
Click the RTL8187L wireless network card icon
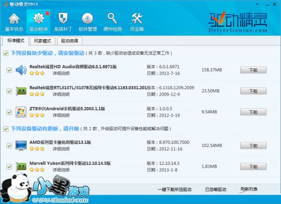coord(21,91)
